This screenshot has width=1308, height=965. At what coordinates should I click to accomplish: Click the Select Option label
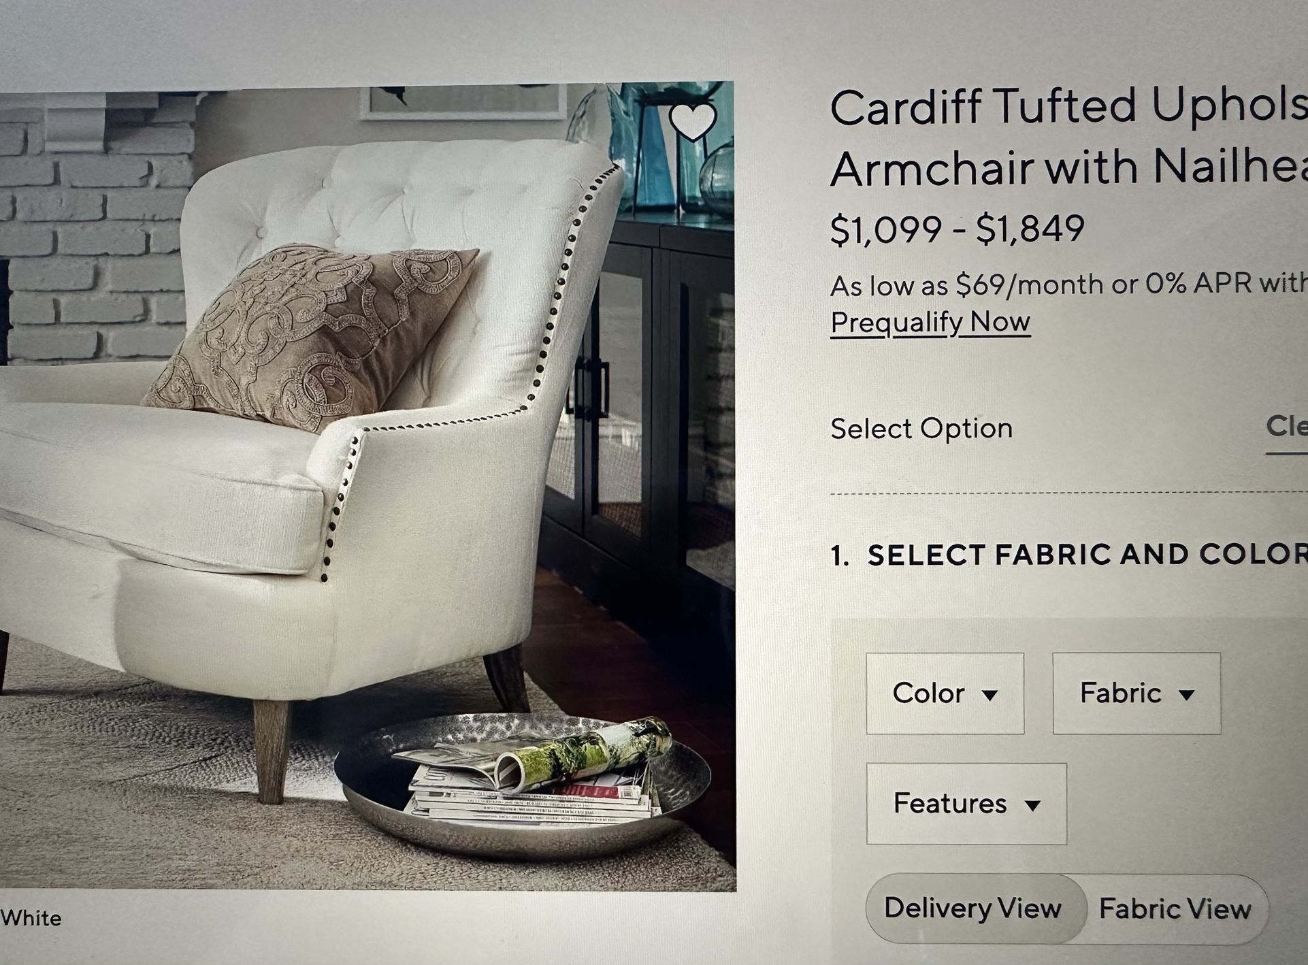click(x=921, y=429)
